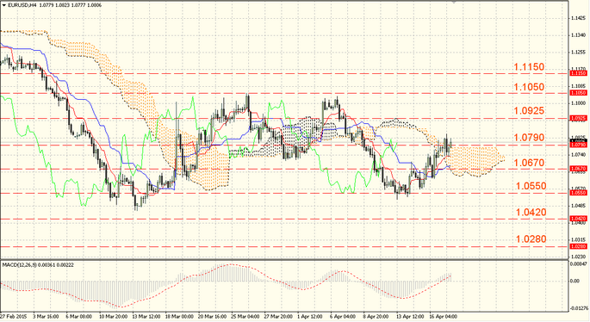Select the red 1.0670 price tag on axis
590x322 pixels.
[x=578, y=169]
